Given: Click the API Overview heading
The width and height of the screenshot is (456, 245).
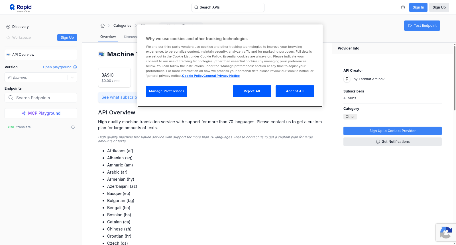Looking at the screenshot, I should pyautogui.click(x=117, y=112).
